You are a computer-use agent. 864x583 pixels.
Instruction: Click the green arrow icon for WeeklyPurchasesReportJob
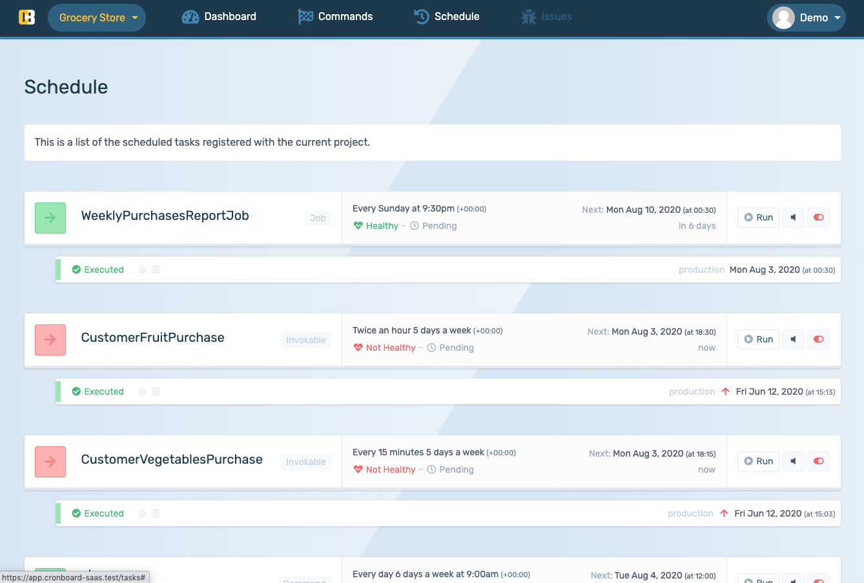(x=50, y=218)
